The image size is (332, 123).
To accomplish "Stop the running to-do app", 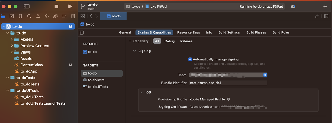I will (56, 6).
